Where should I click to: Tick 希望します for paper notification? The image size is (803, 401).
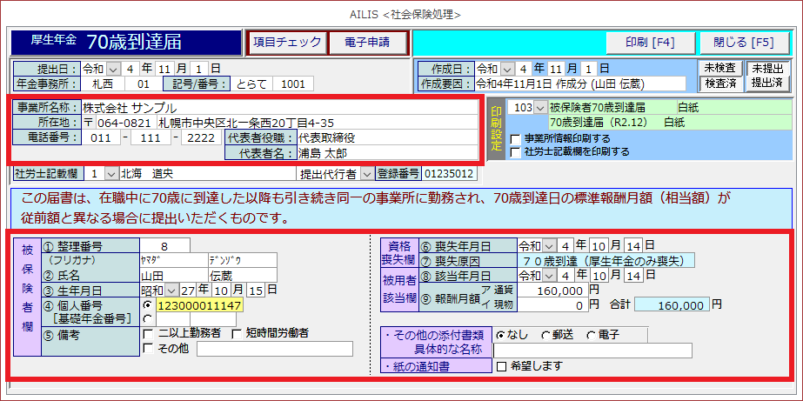[501, 367]
